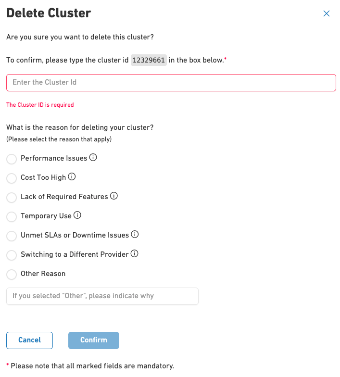Viewport: 340px width, 377px height.
Task: Click the Enter the Cluster Id field
Action: click(171, 83)
